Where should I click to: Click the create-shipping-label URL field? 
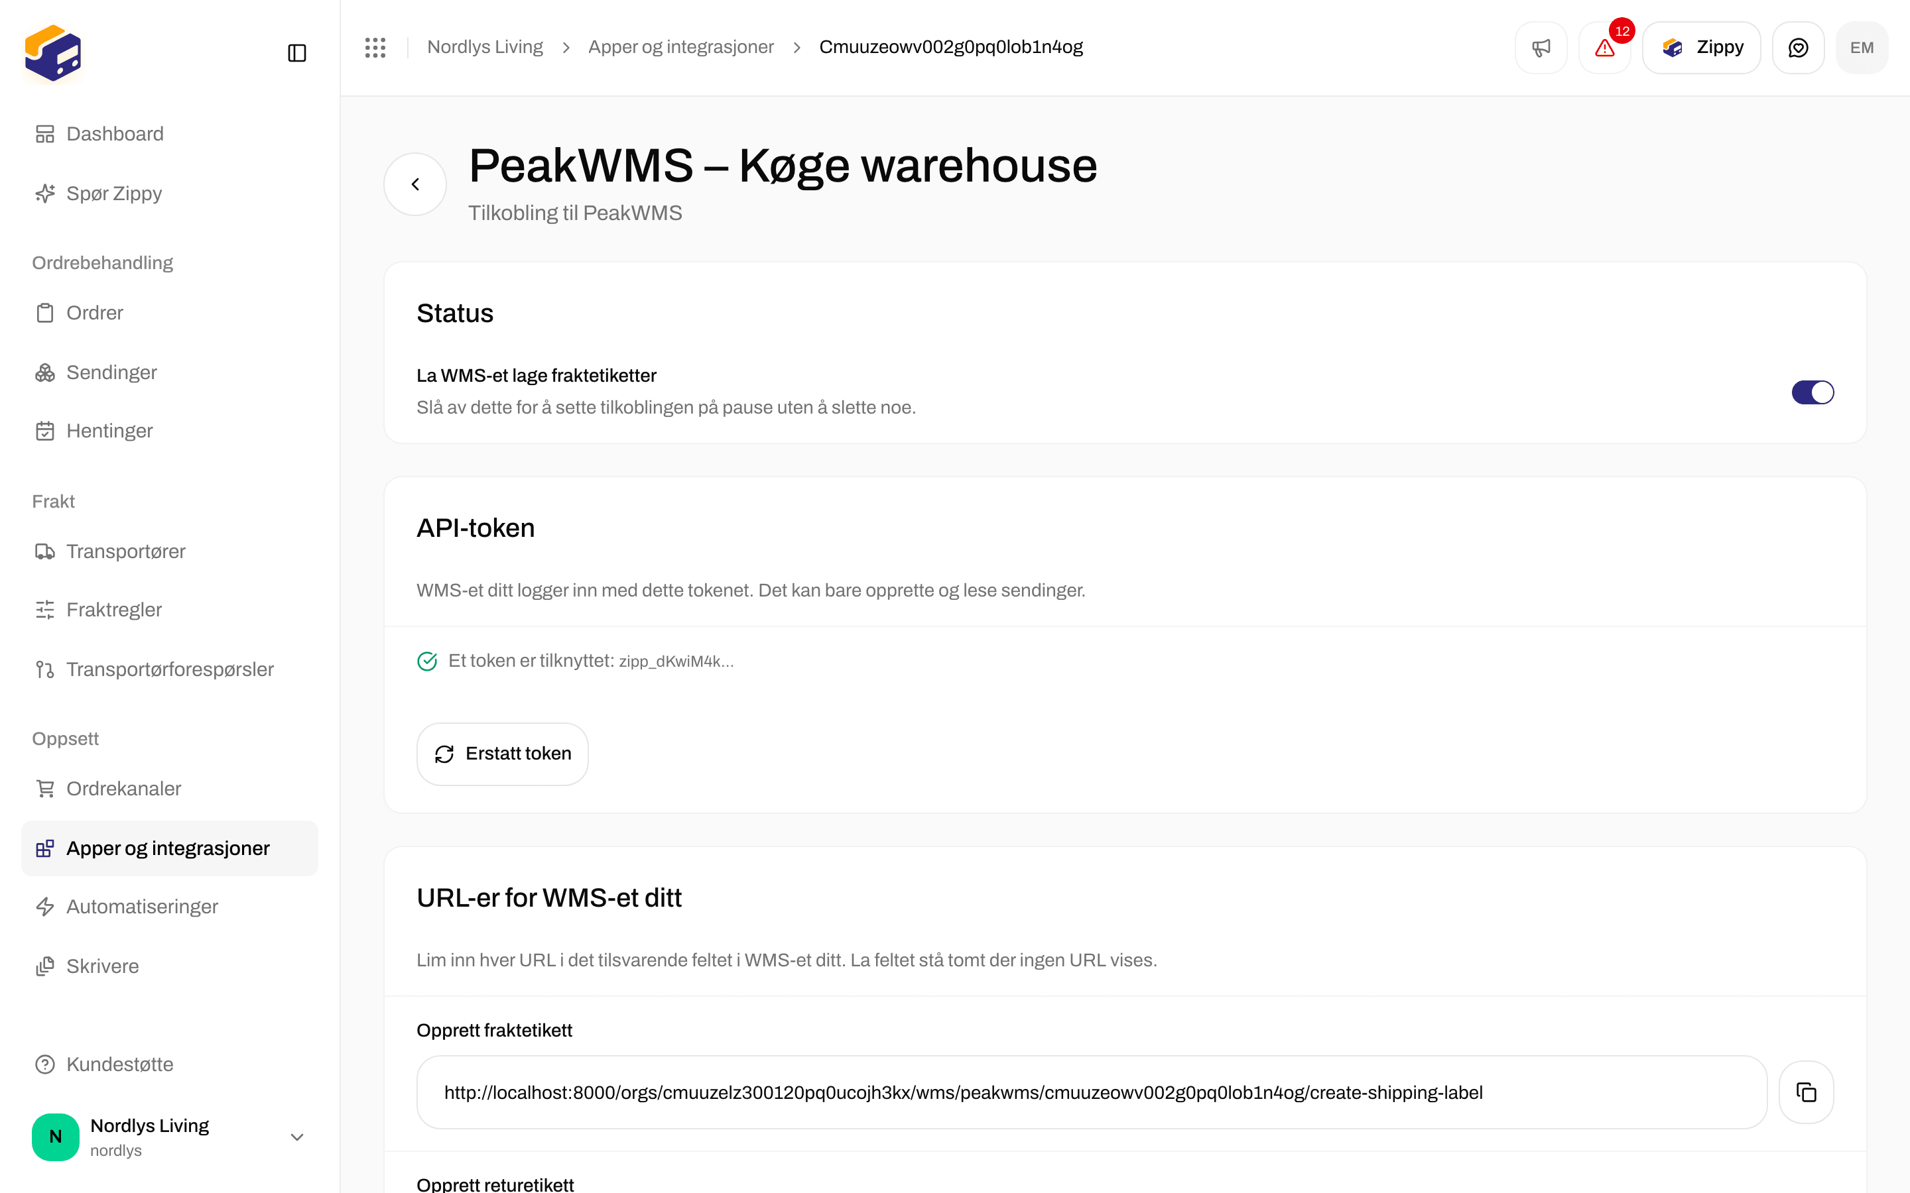click(1092, 1092)
